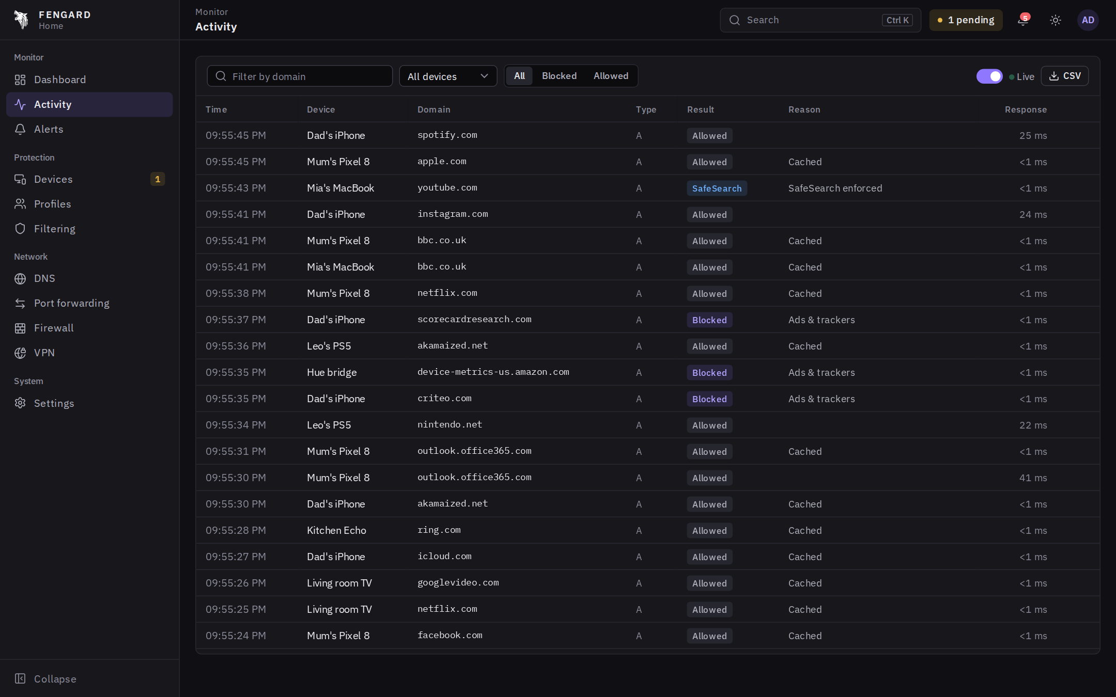Click the Fengard bird logo

(21, 20)
